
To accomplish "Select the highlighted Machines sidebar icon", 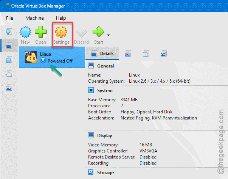I will [9, 46].
